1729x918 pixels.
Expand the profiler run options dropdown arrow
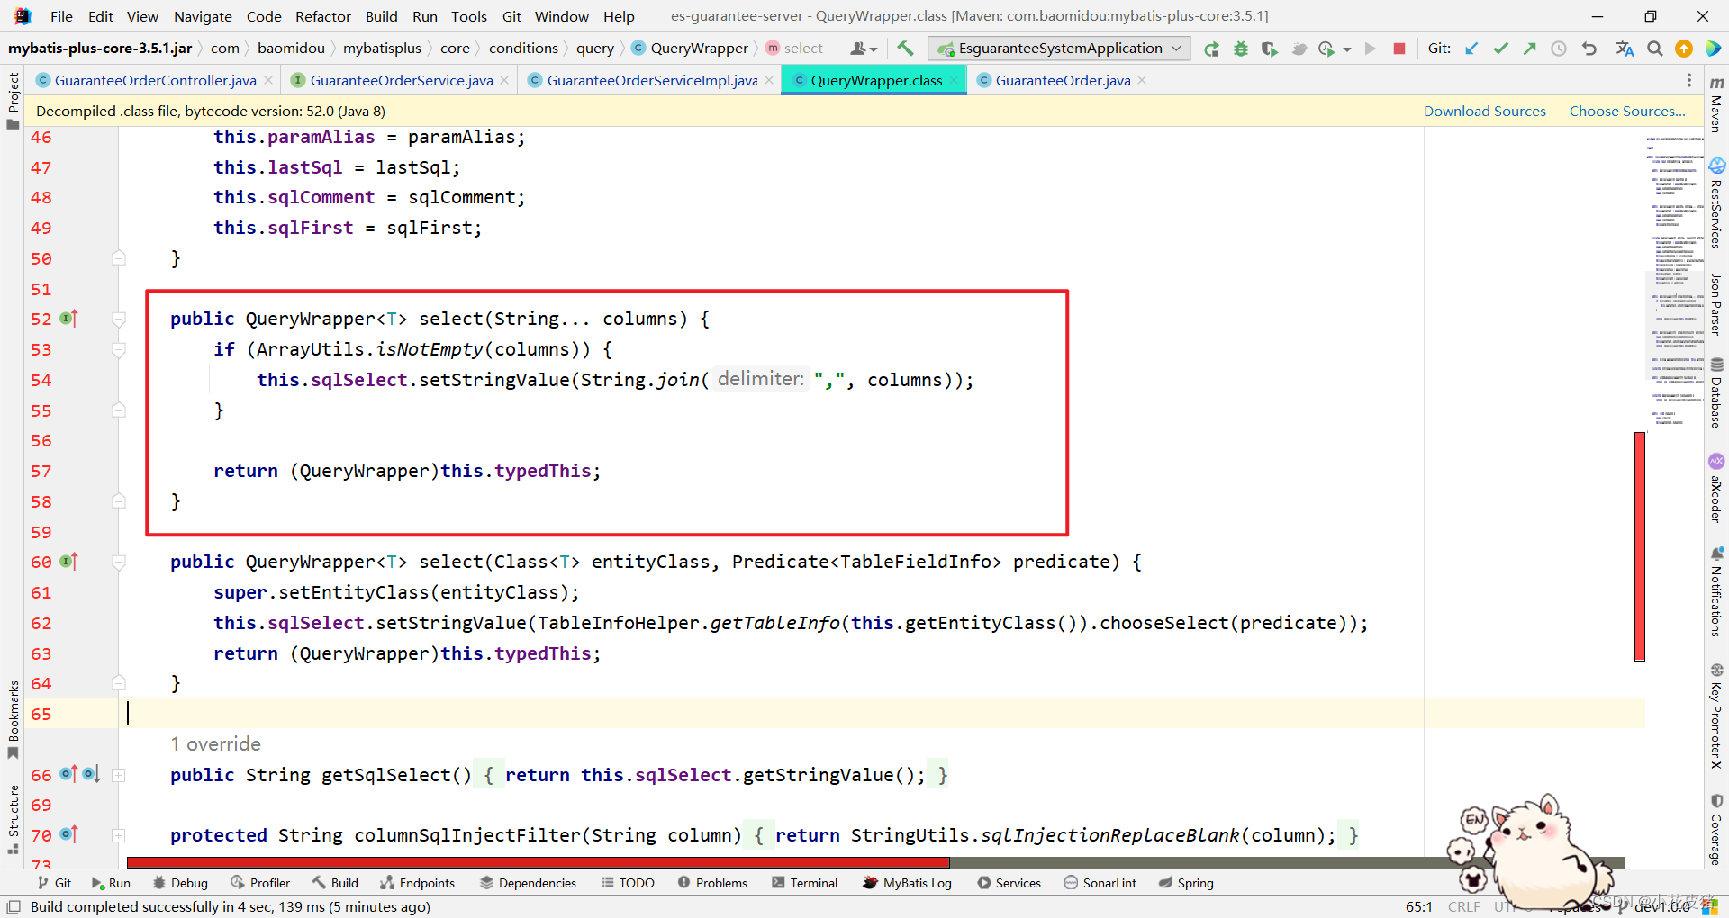(1347, 49)
